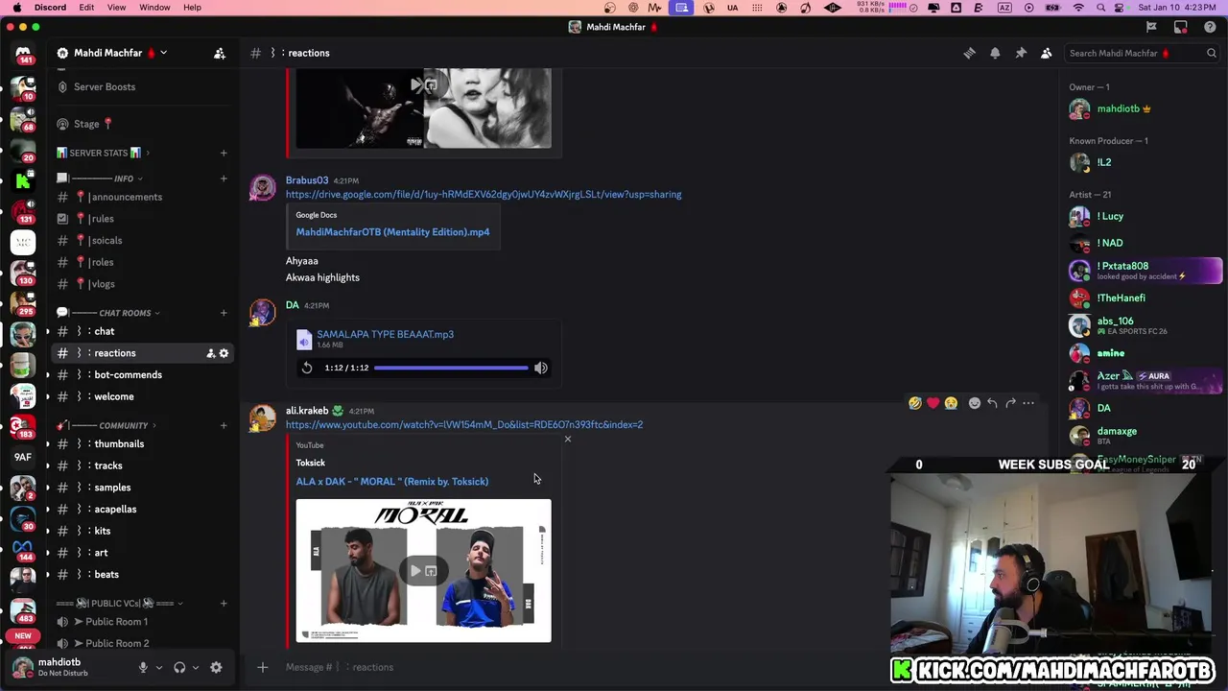Mute microphone in user panel
The width and height of the screenshot is (1228, 691).
pyautogui.click(x=143, y=667)
